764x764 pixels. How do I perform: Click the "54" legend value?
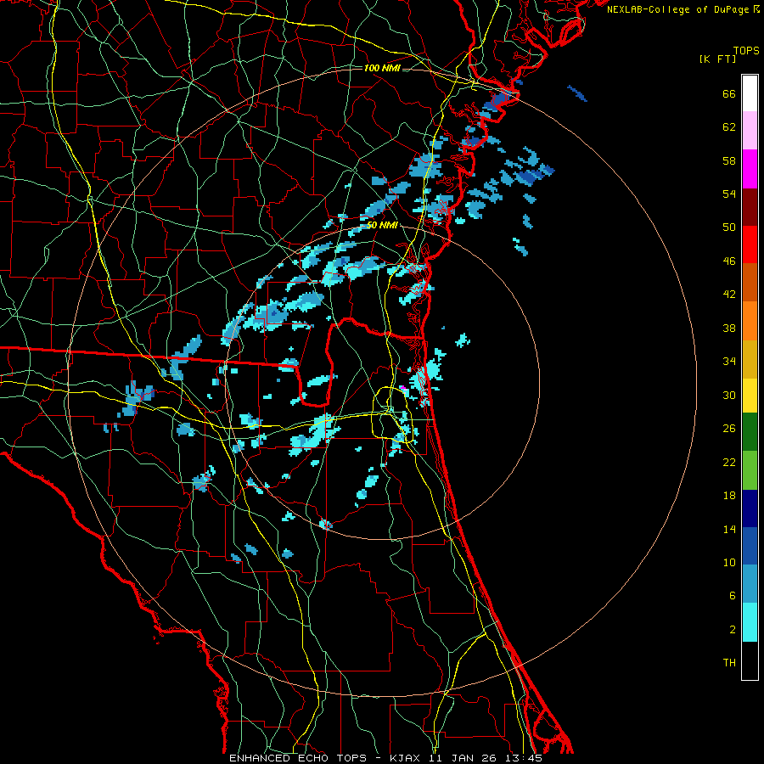coord(729,194)
